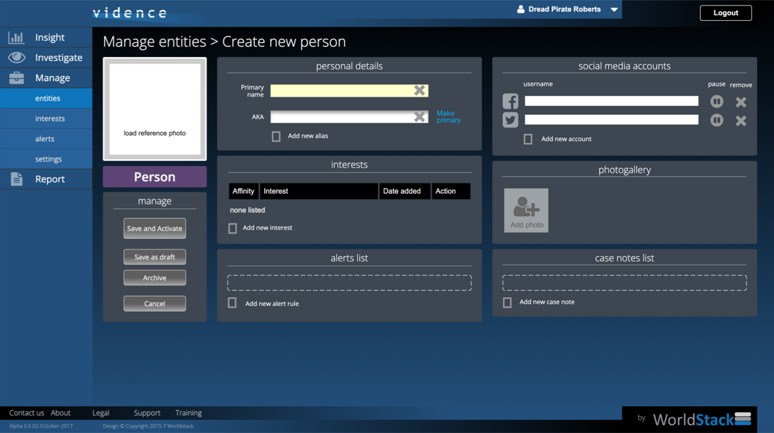Select the settings submenu item
The image size is (774, 433).
tap(46, 159)
